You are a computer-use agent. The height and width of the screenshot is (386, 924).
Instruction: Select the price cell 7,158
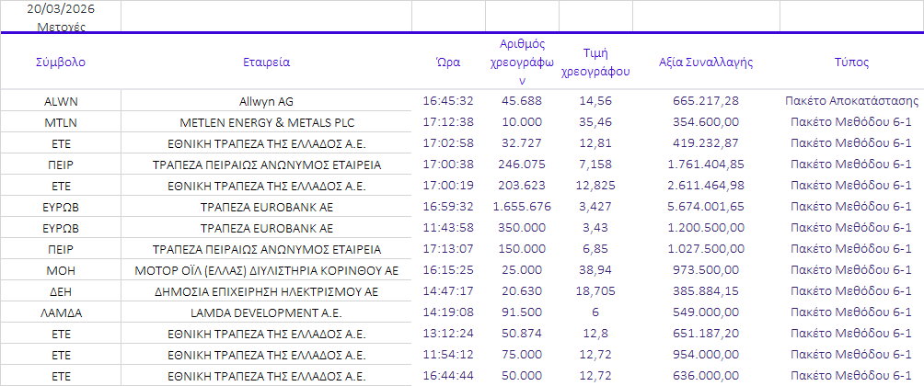(x=595, y=165)
